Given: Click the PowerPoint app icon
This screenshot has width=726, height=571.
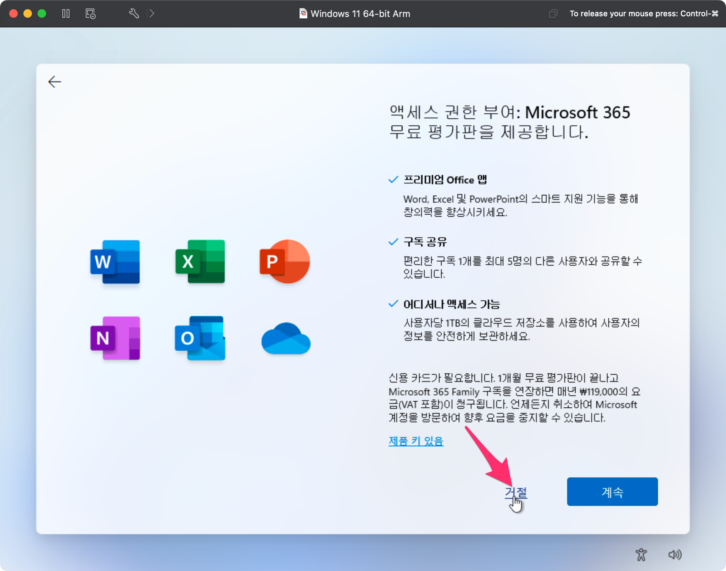Looking at the screenshot, I should pos(285,262).
